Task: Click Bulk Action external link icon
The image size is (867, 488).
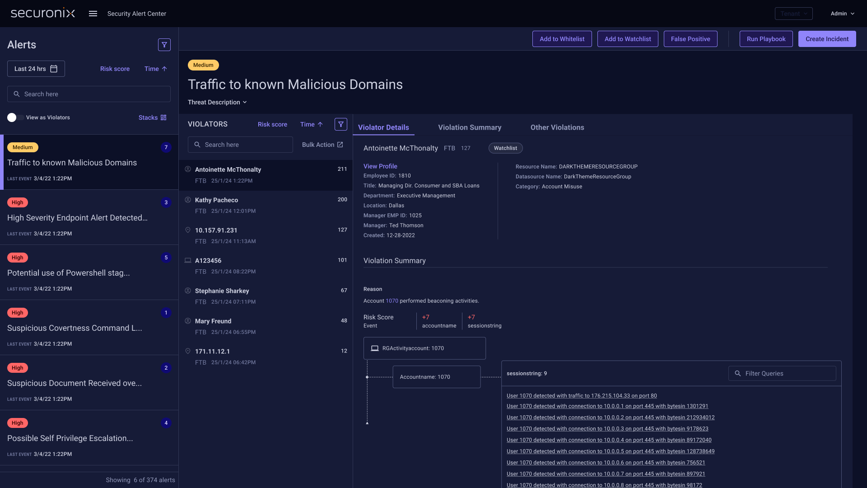Action: pyautogui.click(x=340, y=145)
